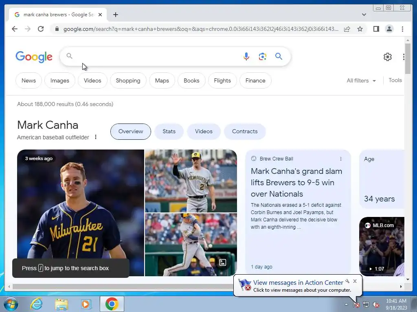Filter results by Maps
The width and height of the screenshot is (417, 312).
(x=162, y=80)
